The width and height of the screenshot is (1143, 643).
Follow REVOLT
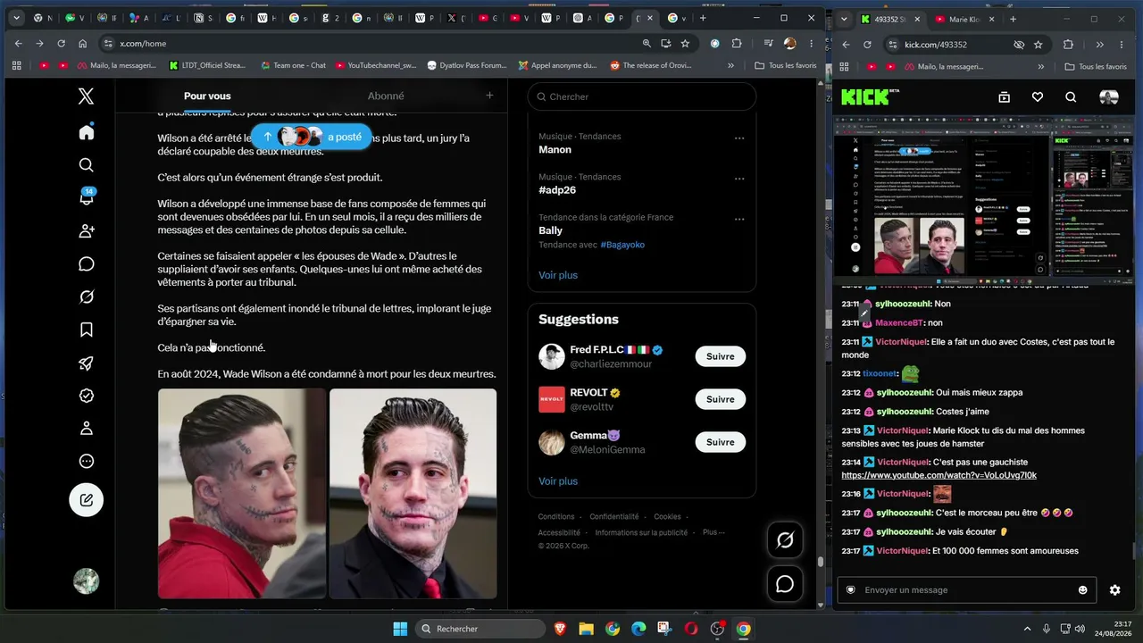720,399
